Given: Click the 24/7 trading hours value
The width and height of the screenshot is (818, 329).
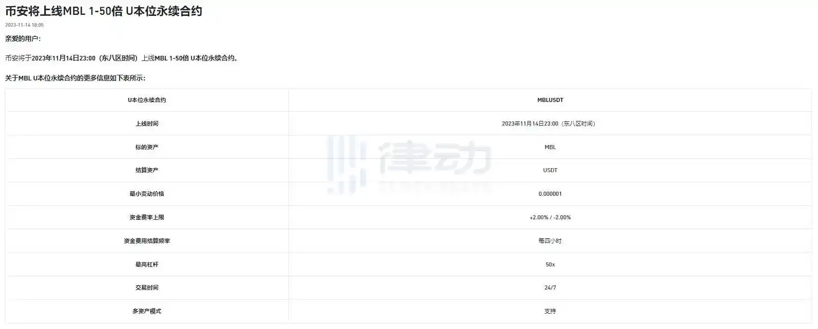Looking at the screenshot, I should pos(550,288).
